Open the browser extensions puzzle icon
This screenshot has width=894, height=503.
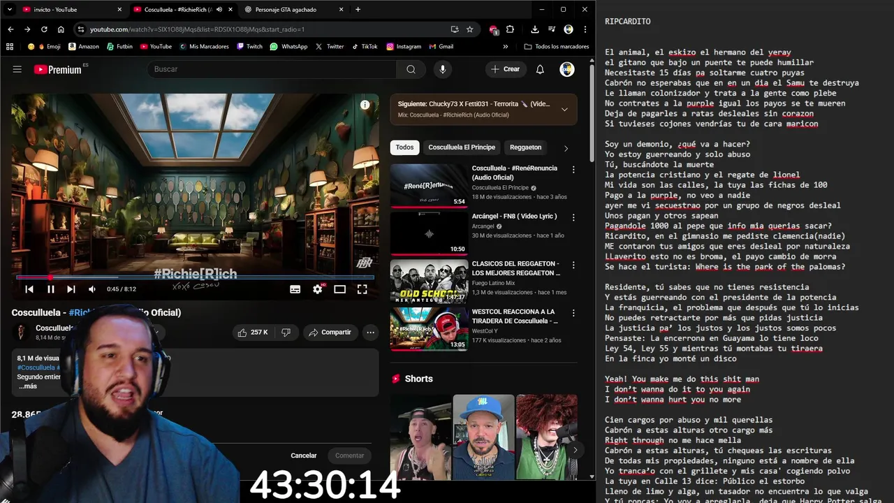click(510, 29)
